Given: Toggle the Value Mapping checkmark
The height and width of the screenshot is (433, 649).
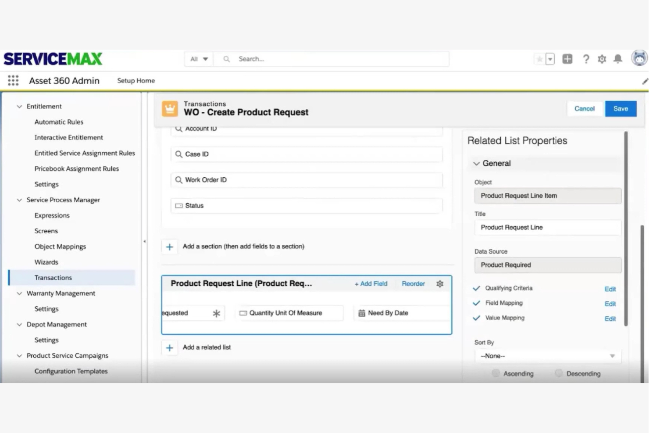Looking at the screenshot, I should coord(477,318).
